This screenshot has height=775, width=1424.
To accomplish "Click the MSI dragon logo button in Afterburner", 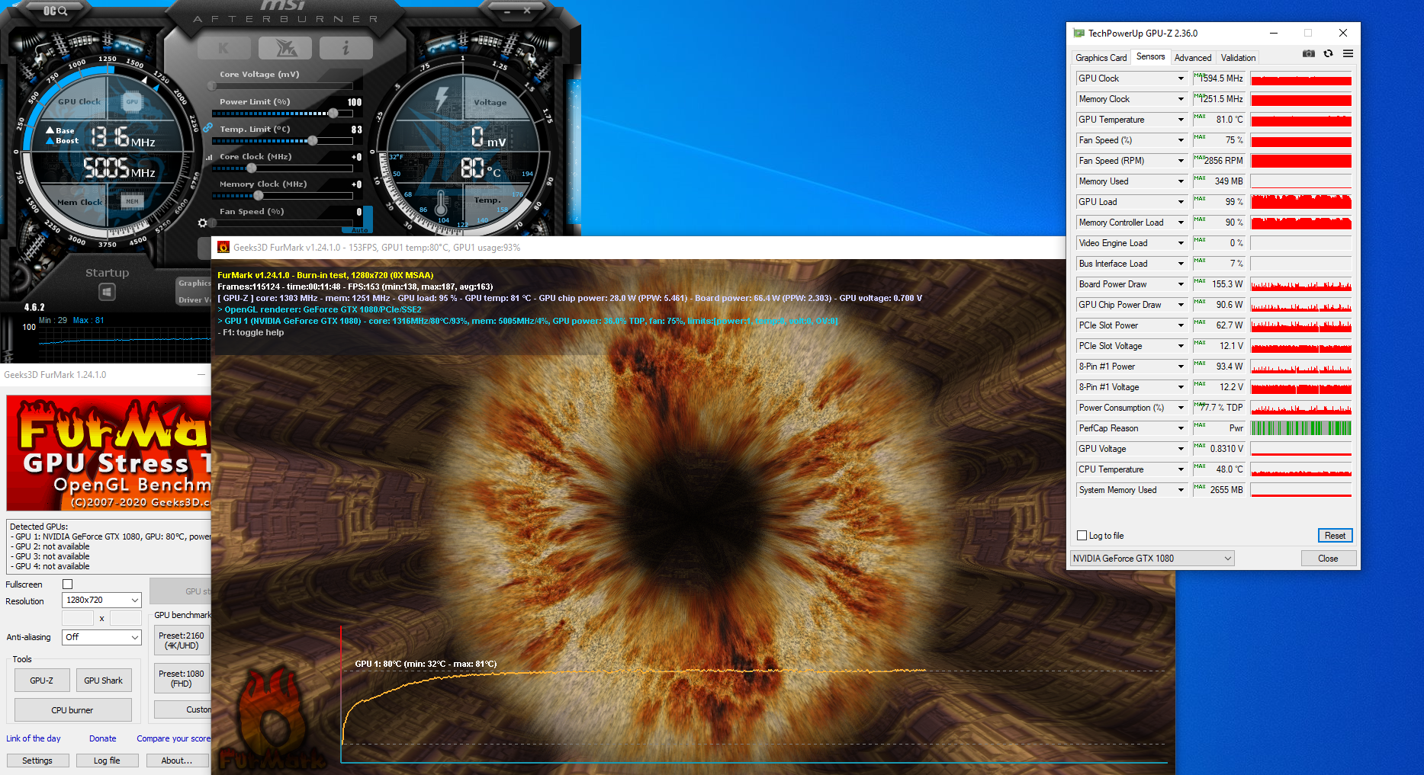I will coord(285,48).
